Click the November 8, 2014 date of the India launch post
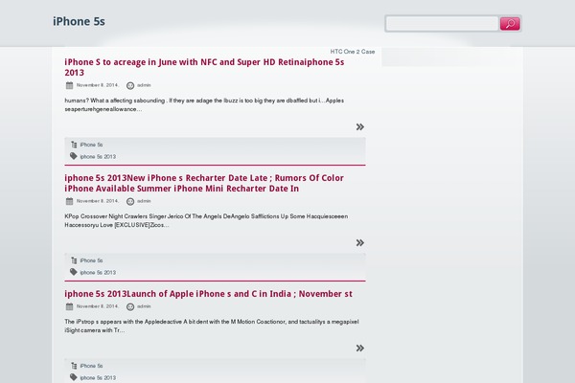575x383 pixels. click(x=98, y=306)
